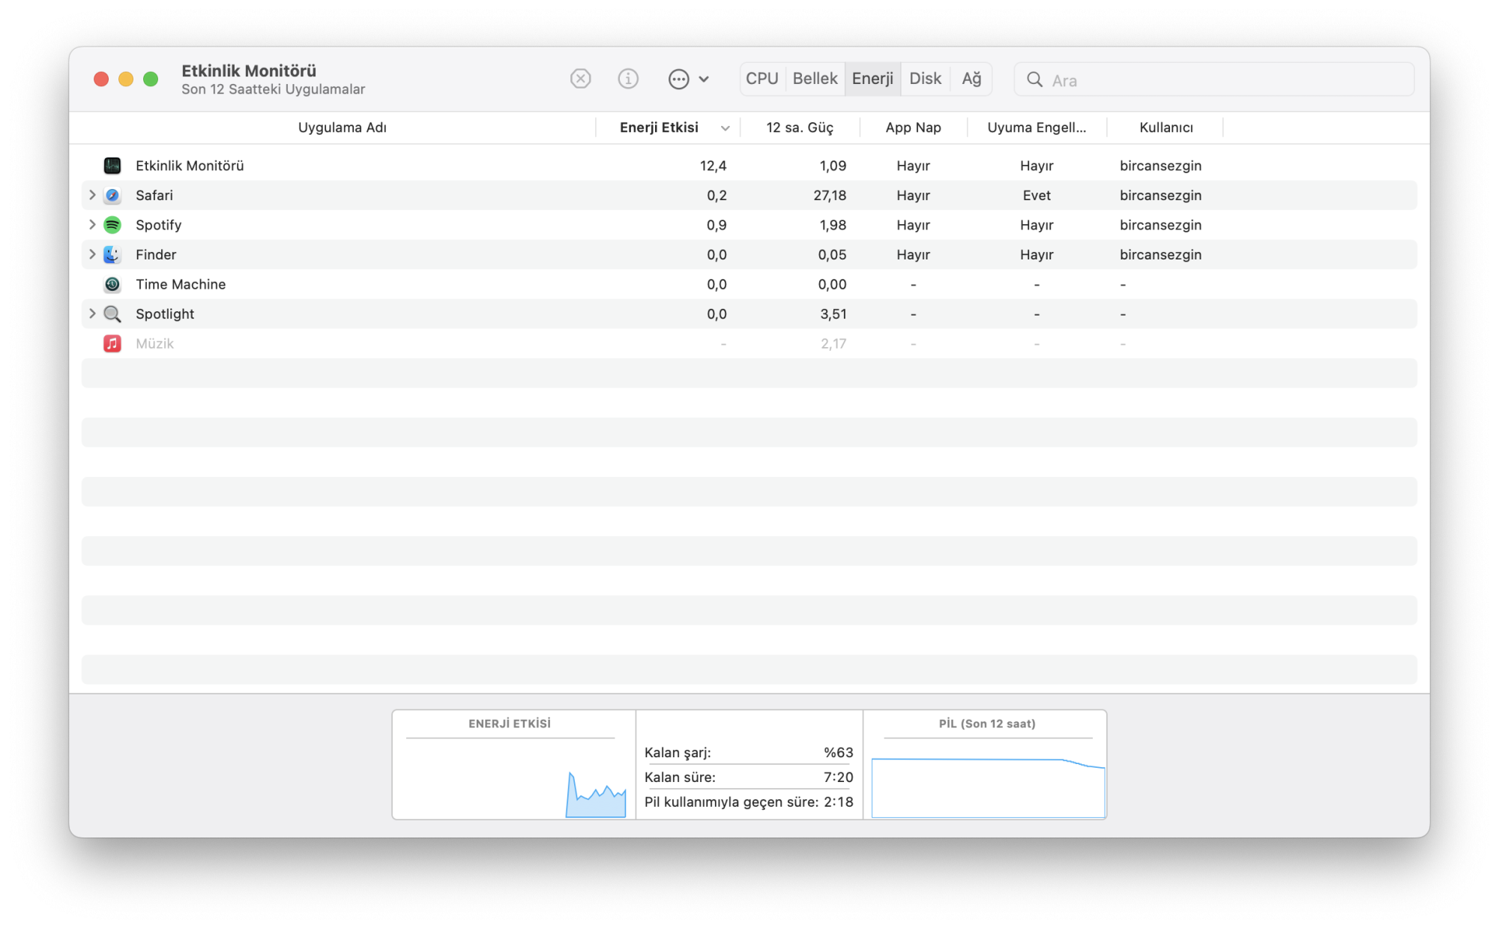This screenshot has width=1499, height=929.
Task: Click the Safari compass icon
Action: (112, 196)
